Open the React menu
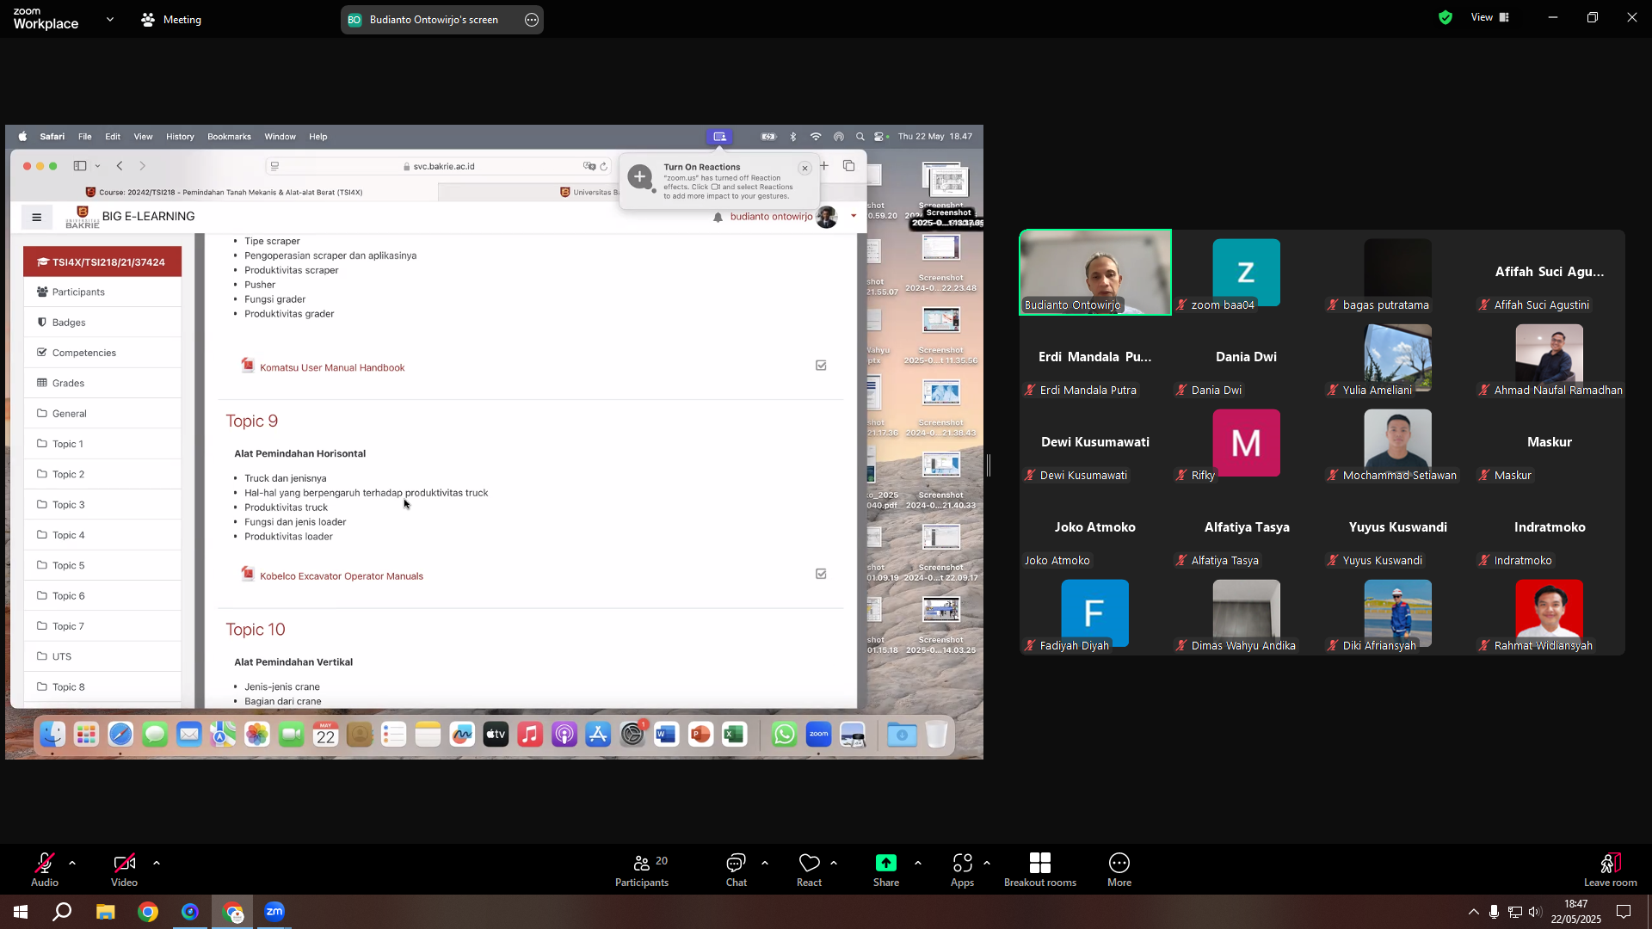This screenshot has width=1652, height=929. (809, 869)
